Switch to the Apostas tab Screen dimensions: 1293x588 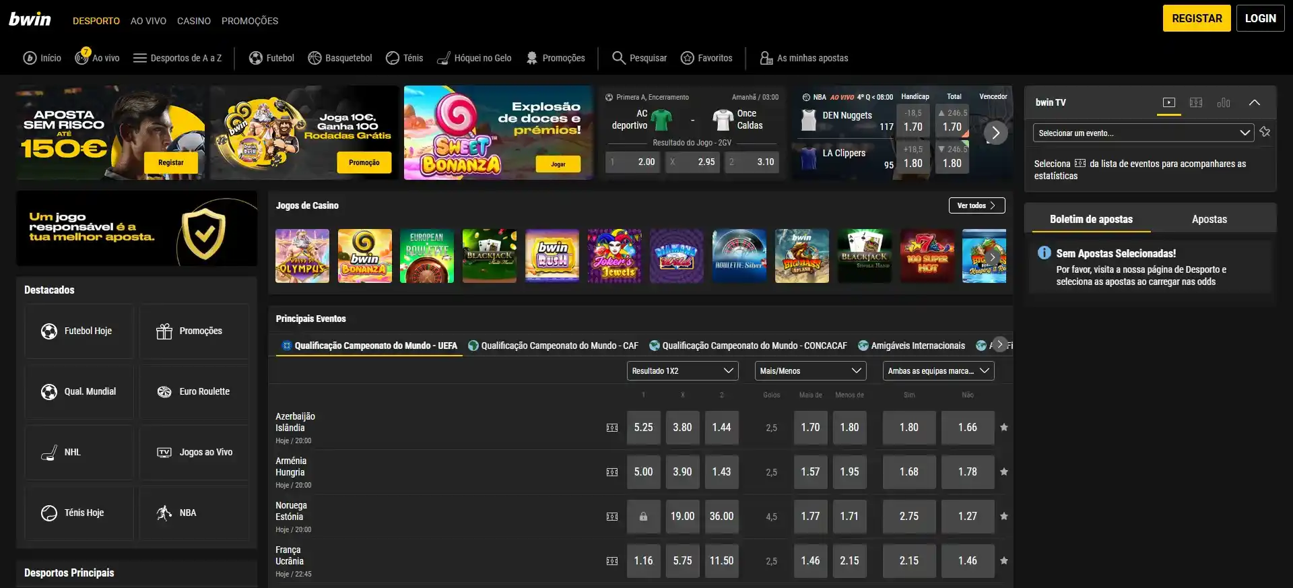tap(1209, 219)
